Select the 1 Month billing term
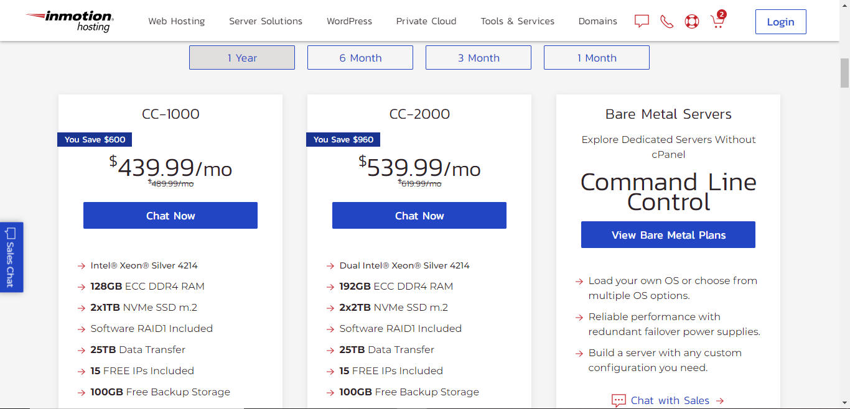The image size is (850, 409). pyautogui.click(x=597, y=58)
